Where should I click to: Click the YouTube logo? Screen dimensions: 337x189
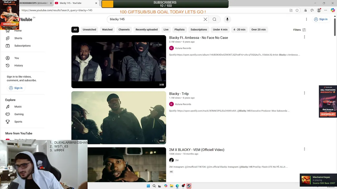(x=26, y=19)
